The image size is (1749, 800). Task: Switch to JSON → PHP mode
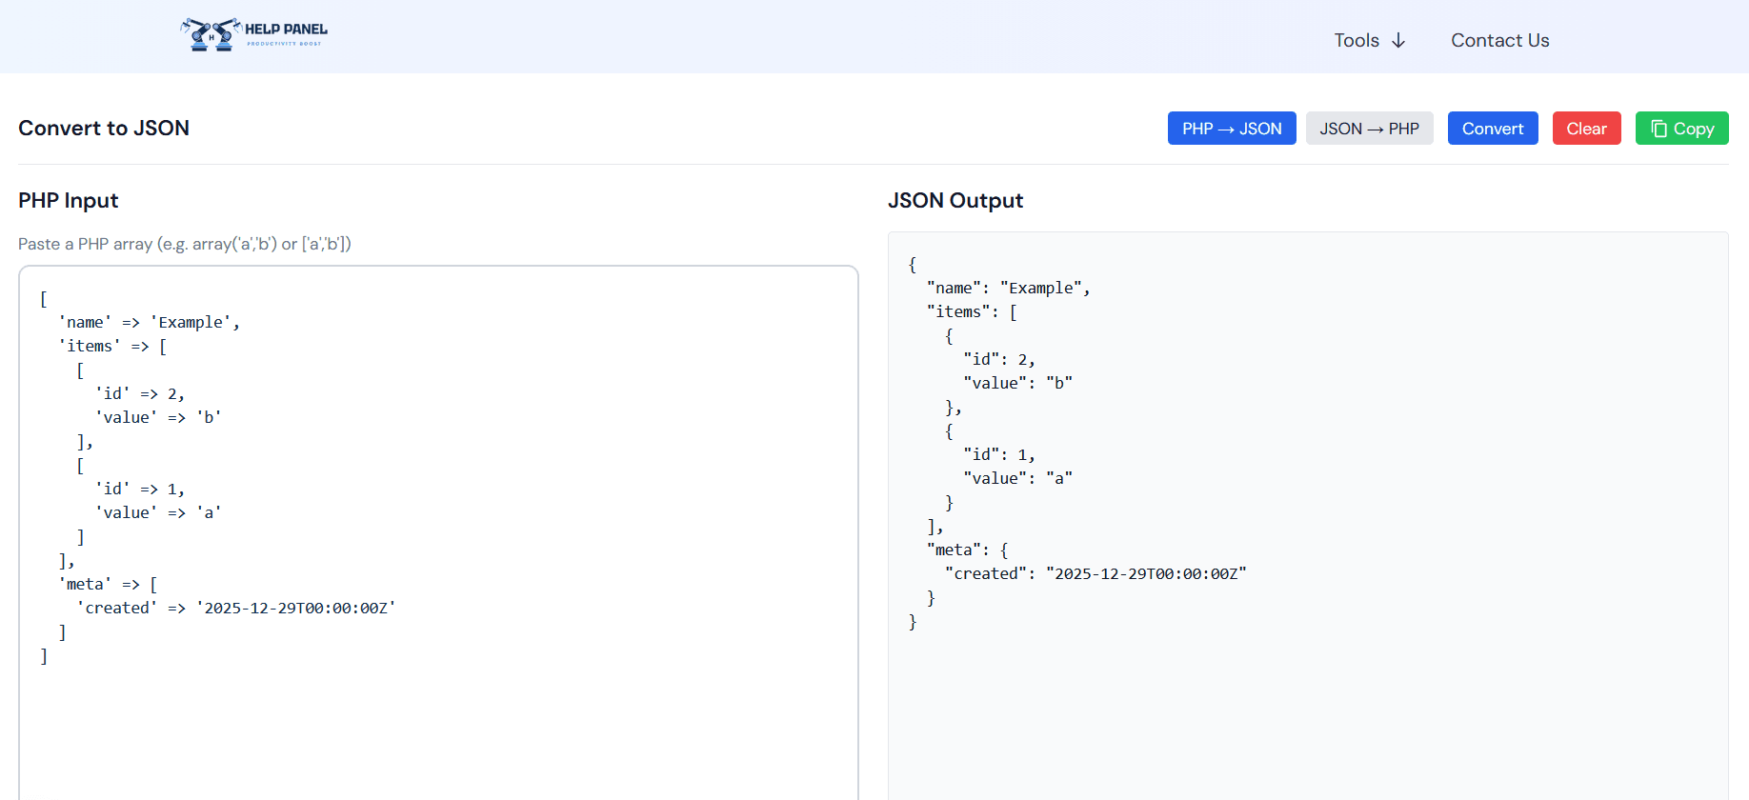1368,129
